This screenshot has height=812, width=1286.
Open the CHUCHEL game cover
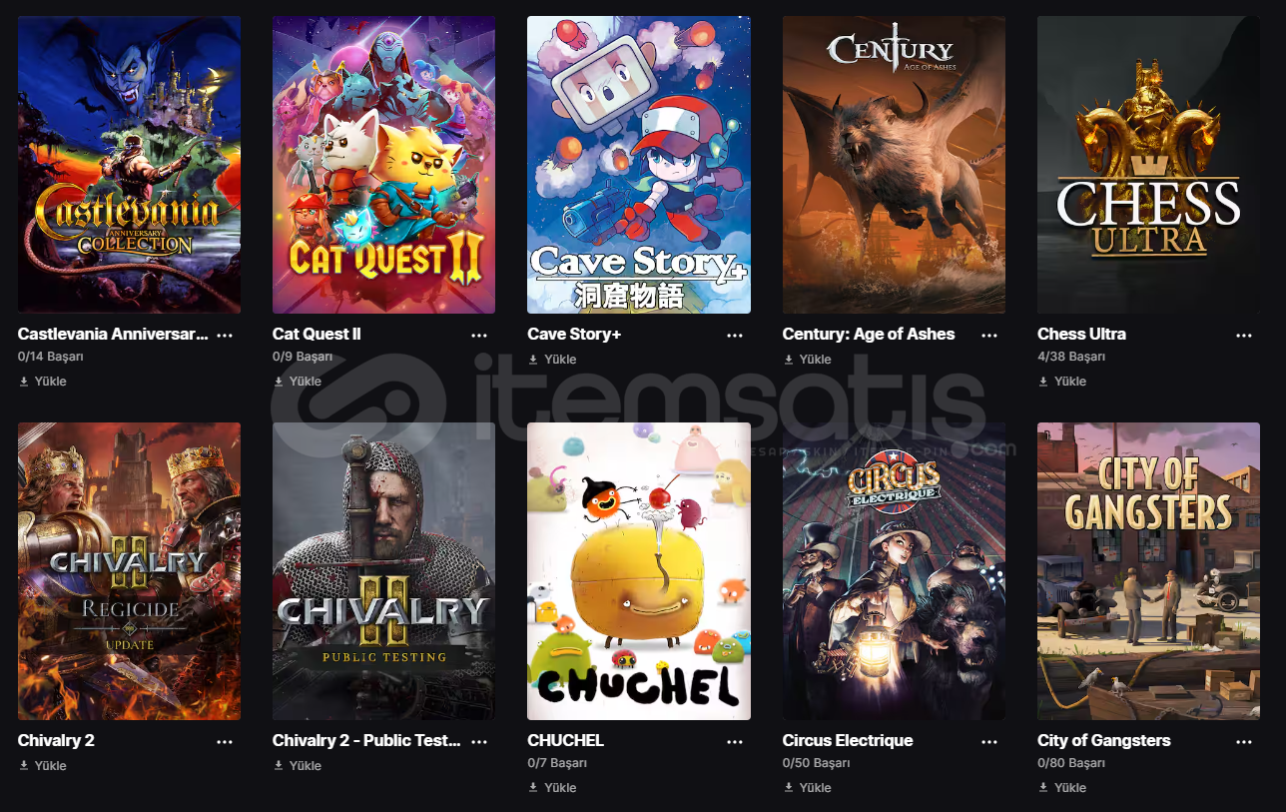[x=639, y=571]
